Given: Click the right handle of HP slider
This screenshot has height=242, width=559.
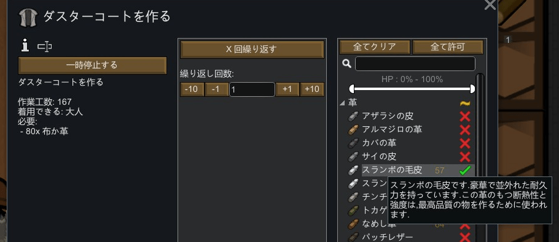Looking at the screenshot, I should 472,89.
